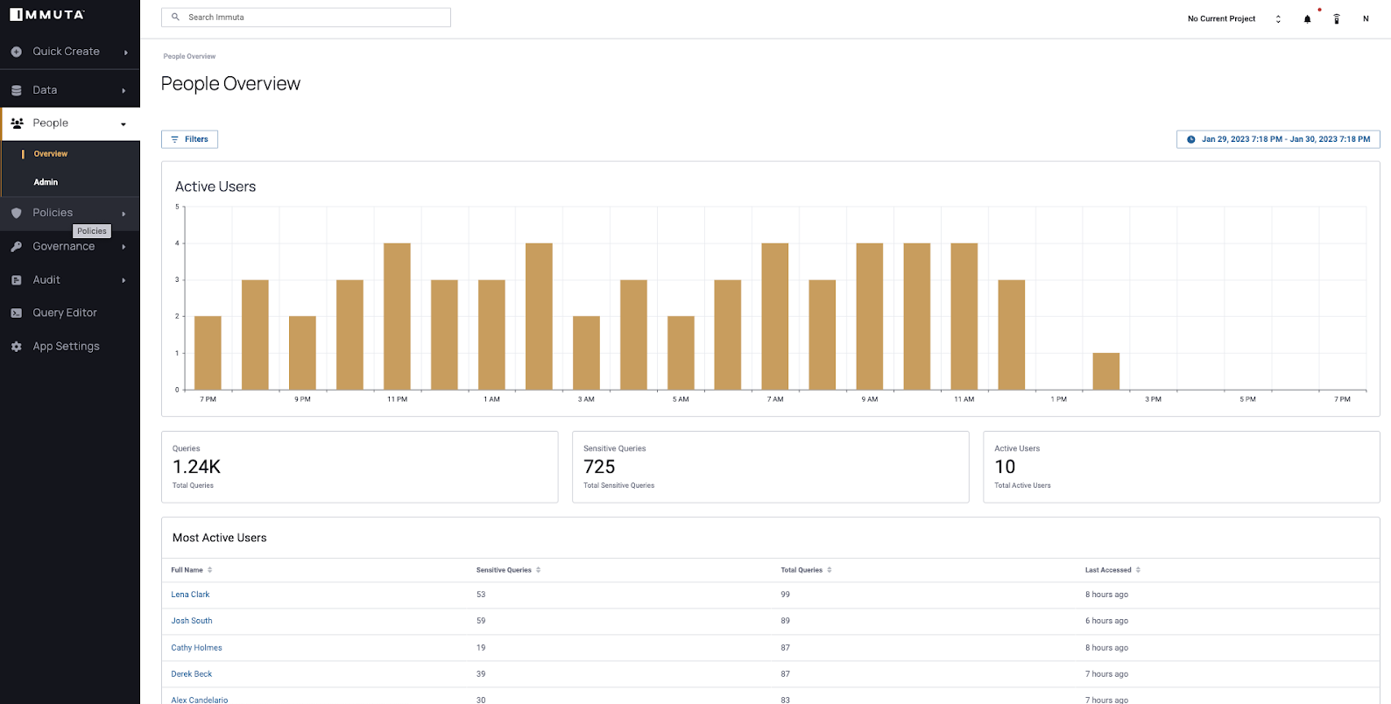Open the No Current Project dropdown

tap(1233, 18)
